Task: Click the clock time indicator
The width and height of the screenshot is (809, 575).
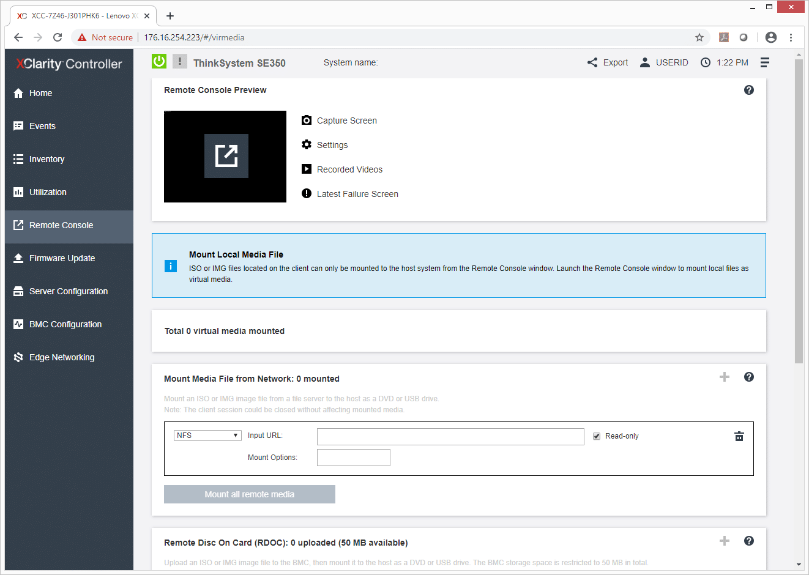Action: 725,62
